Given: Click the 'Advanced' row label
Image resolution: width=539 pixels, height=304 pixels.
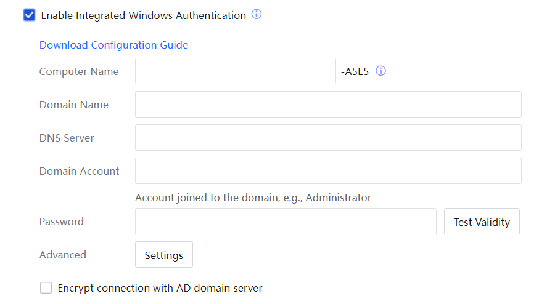Looking at the screenshot, I should (x=63, y=255).
